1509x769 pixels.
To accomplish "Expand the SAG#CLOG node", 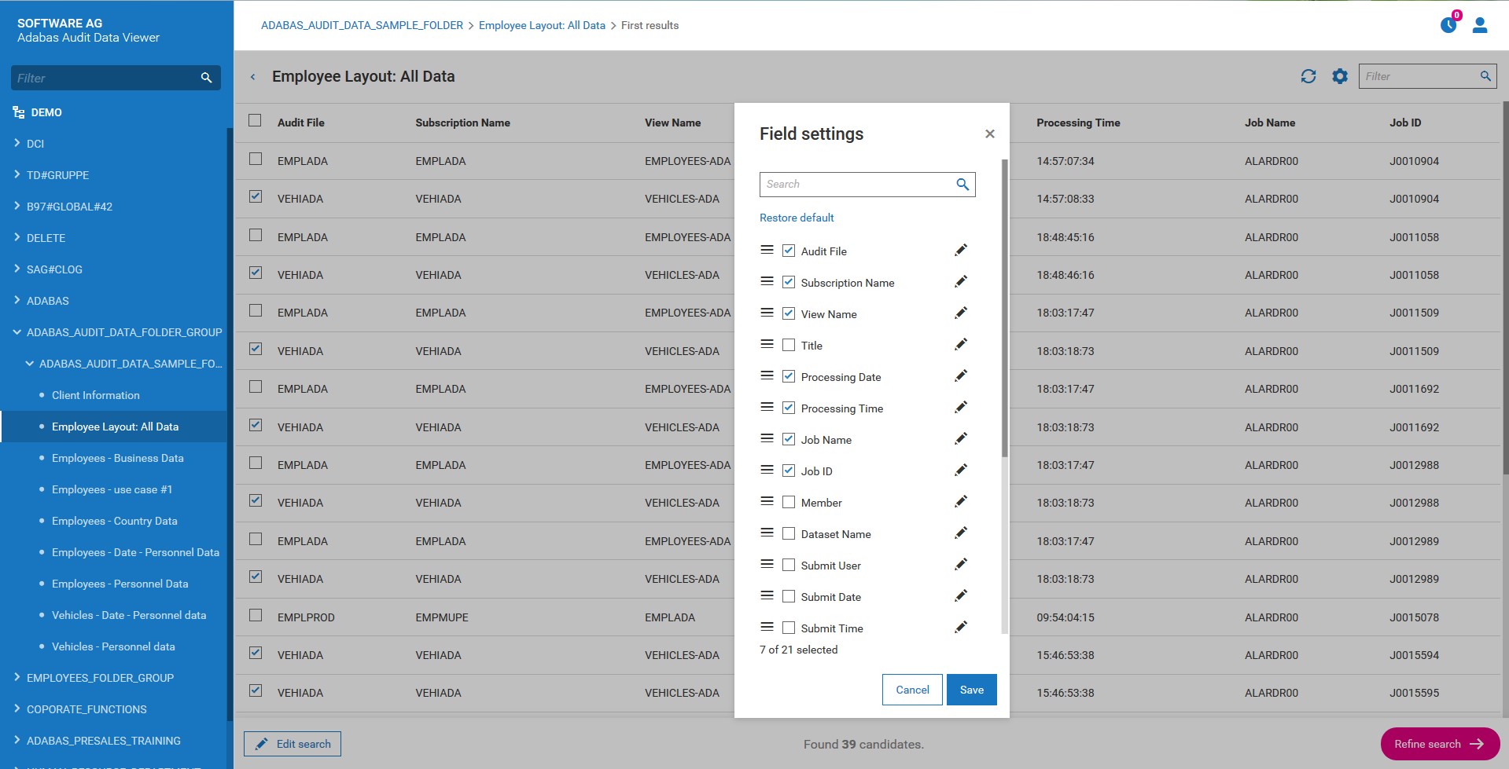I will point(17,269).
